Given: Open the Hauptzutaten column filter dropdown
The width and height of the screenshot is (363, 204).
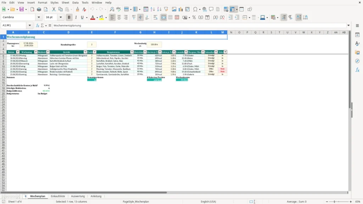Looking at the screenshot, I should pos(132,52).
